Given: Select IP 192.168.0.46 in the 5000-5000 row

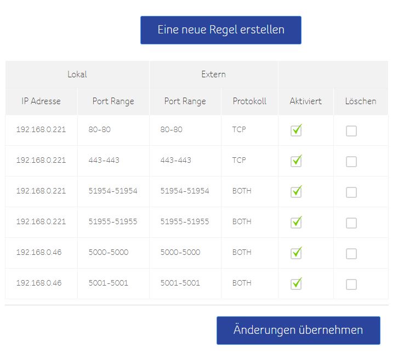Looking at the screenshot, I should (x=39, y=253).
